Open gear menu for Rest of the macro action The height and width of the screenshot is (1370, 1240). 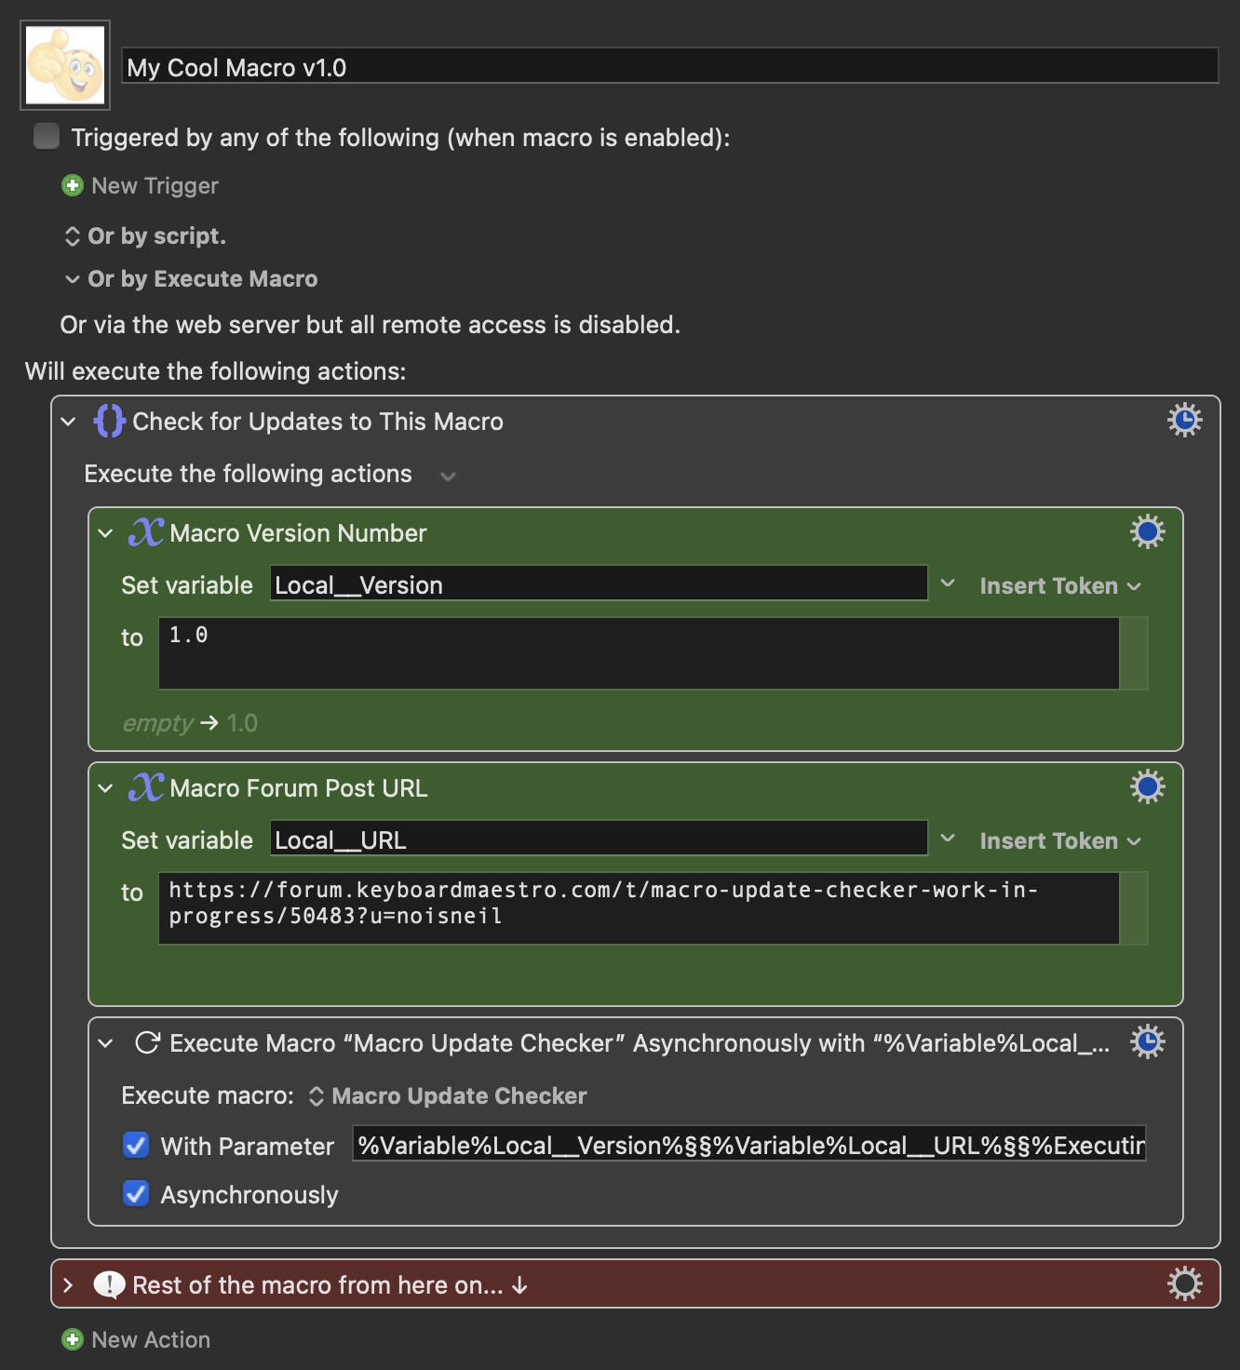(1184, 1284)
